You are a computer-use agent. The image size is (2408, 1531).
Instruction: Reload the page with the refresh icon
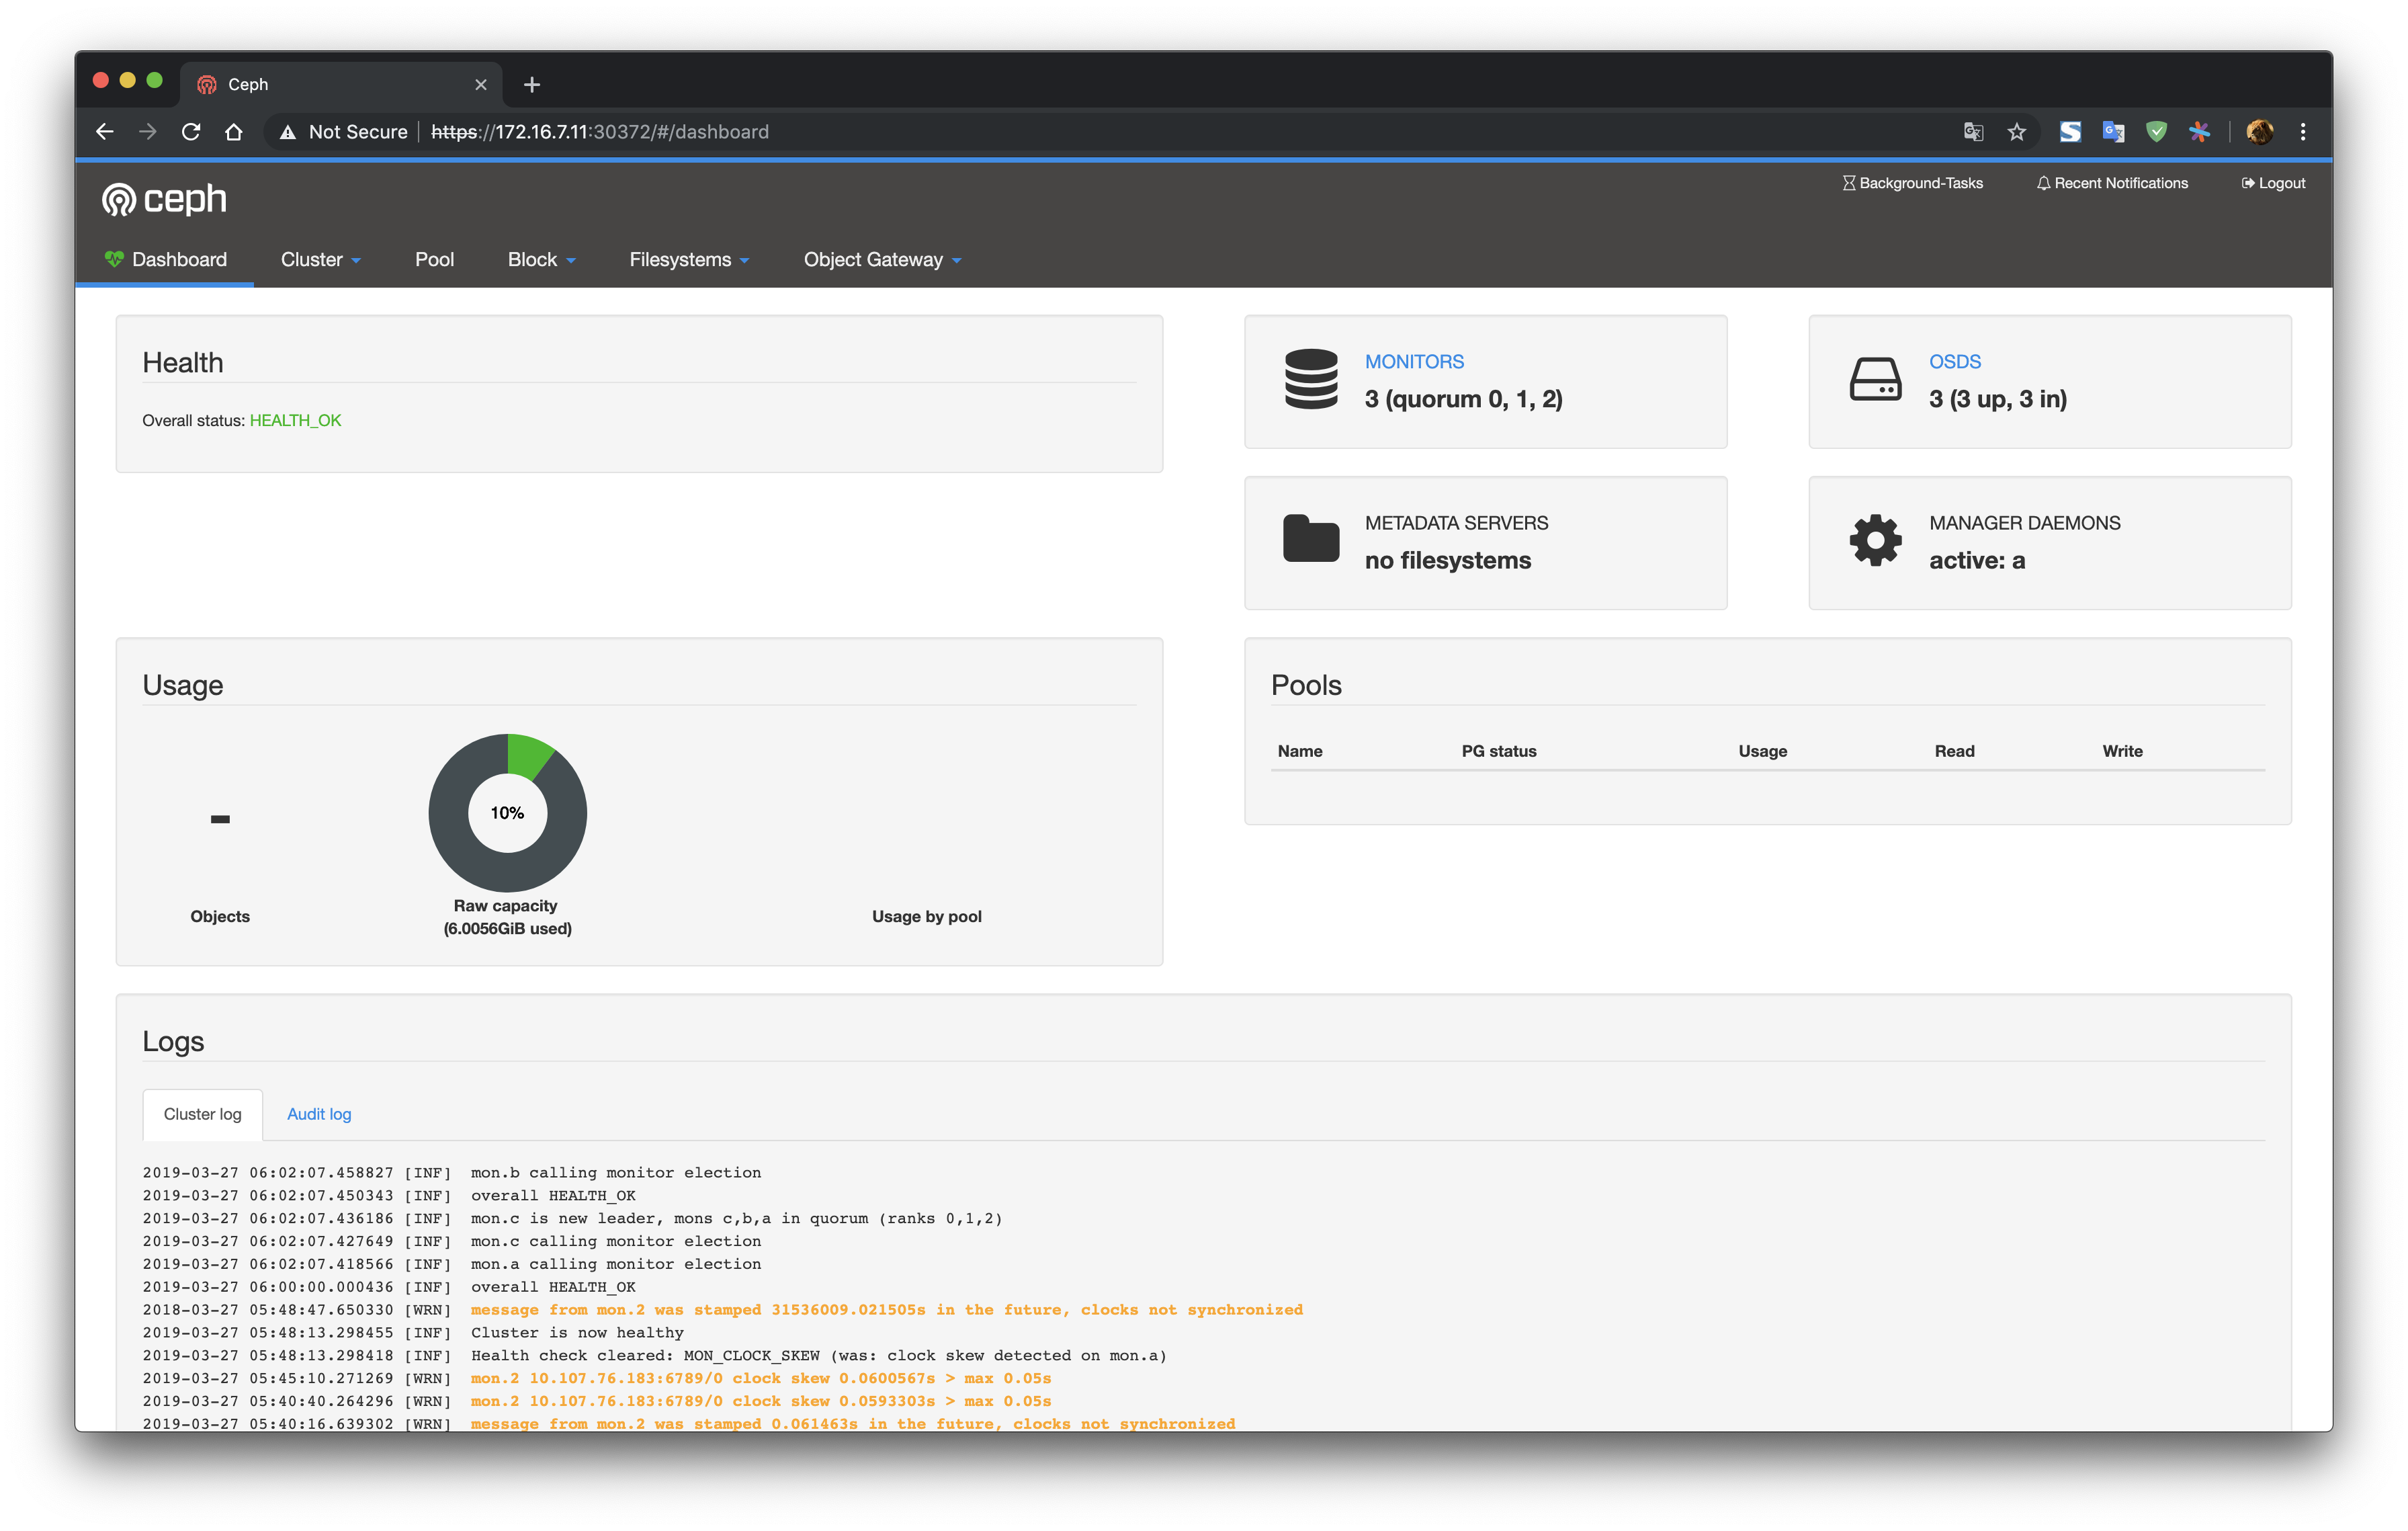[191, 132]
